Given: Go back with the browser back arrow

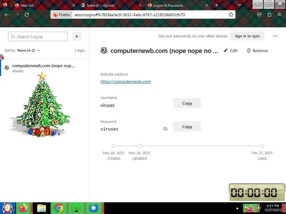Looking at the screenshot, I should click(7, 15).
